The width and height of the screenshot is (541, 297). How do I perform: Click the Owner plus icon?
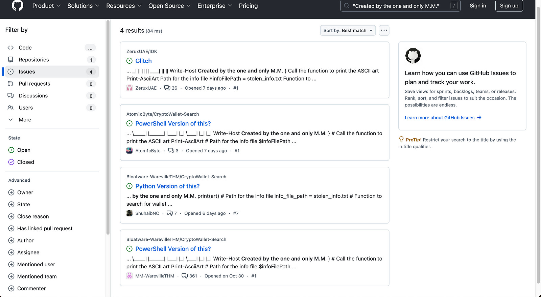pos(11,192)
